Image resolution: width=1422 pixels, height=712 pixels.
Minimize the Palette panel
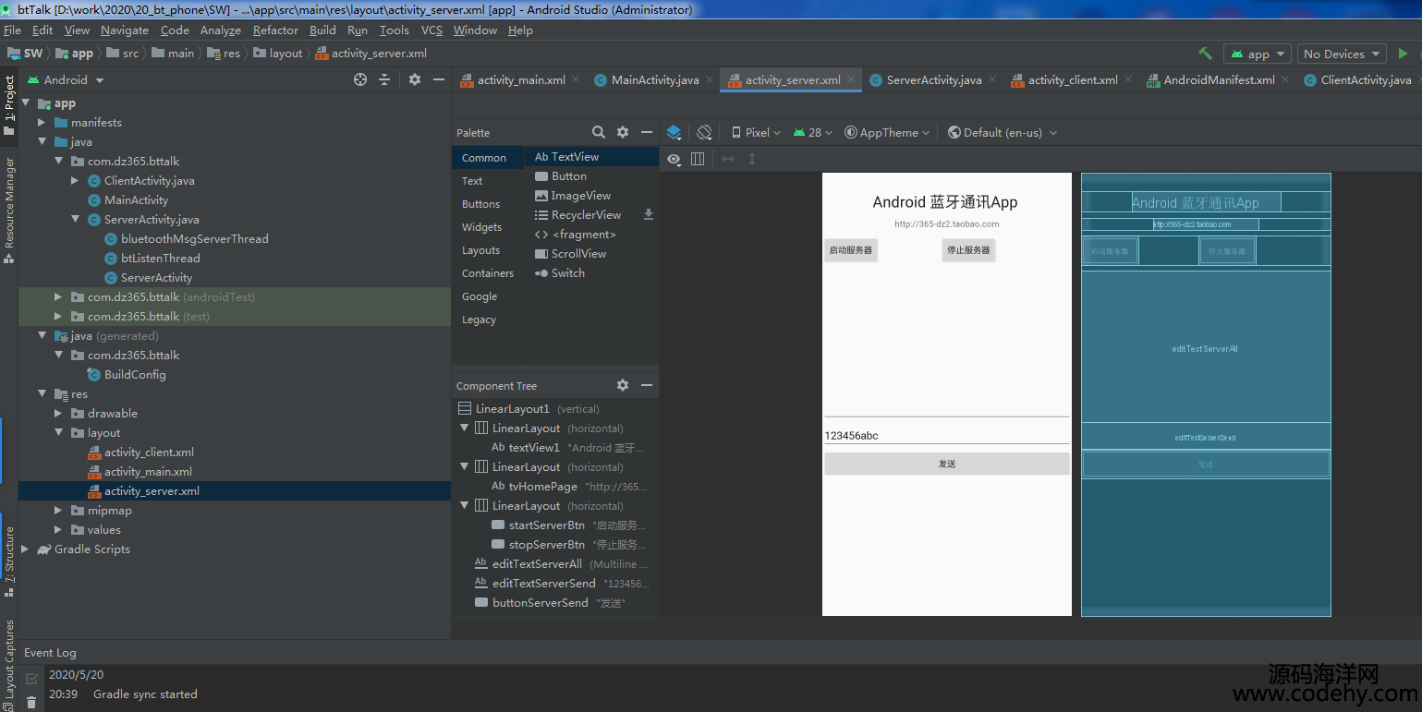pos(647,132)
